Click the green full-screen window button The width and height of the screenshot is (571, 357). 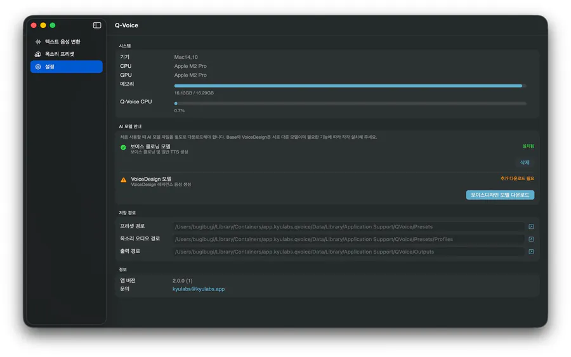53,25
